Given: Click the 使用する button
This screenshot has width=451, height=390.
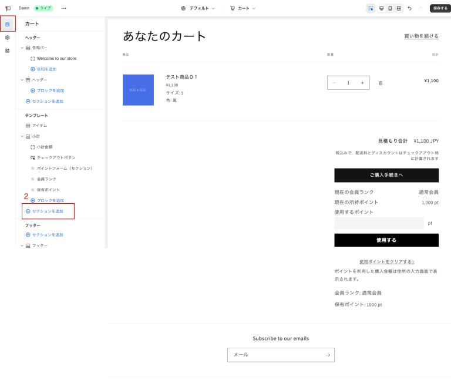Looking at the screenshot, I should (x=386, y=240).
